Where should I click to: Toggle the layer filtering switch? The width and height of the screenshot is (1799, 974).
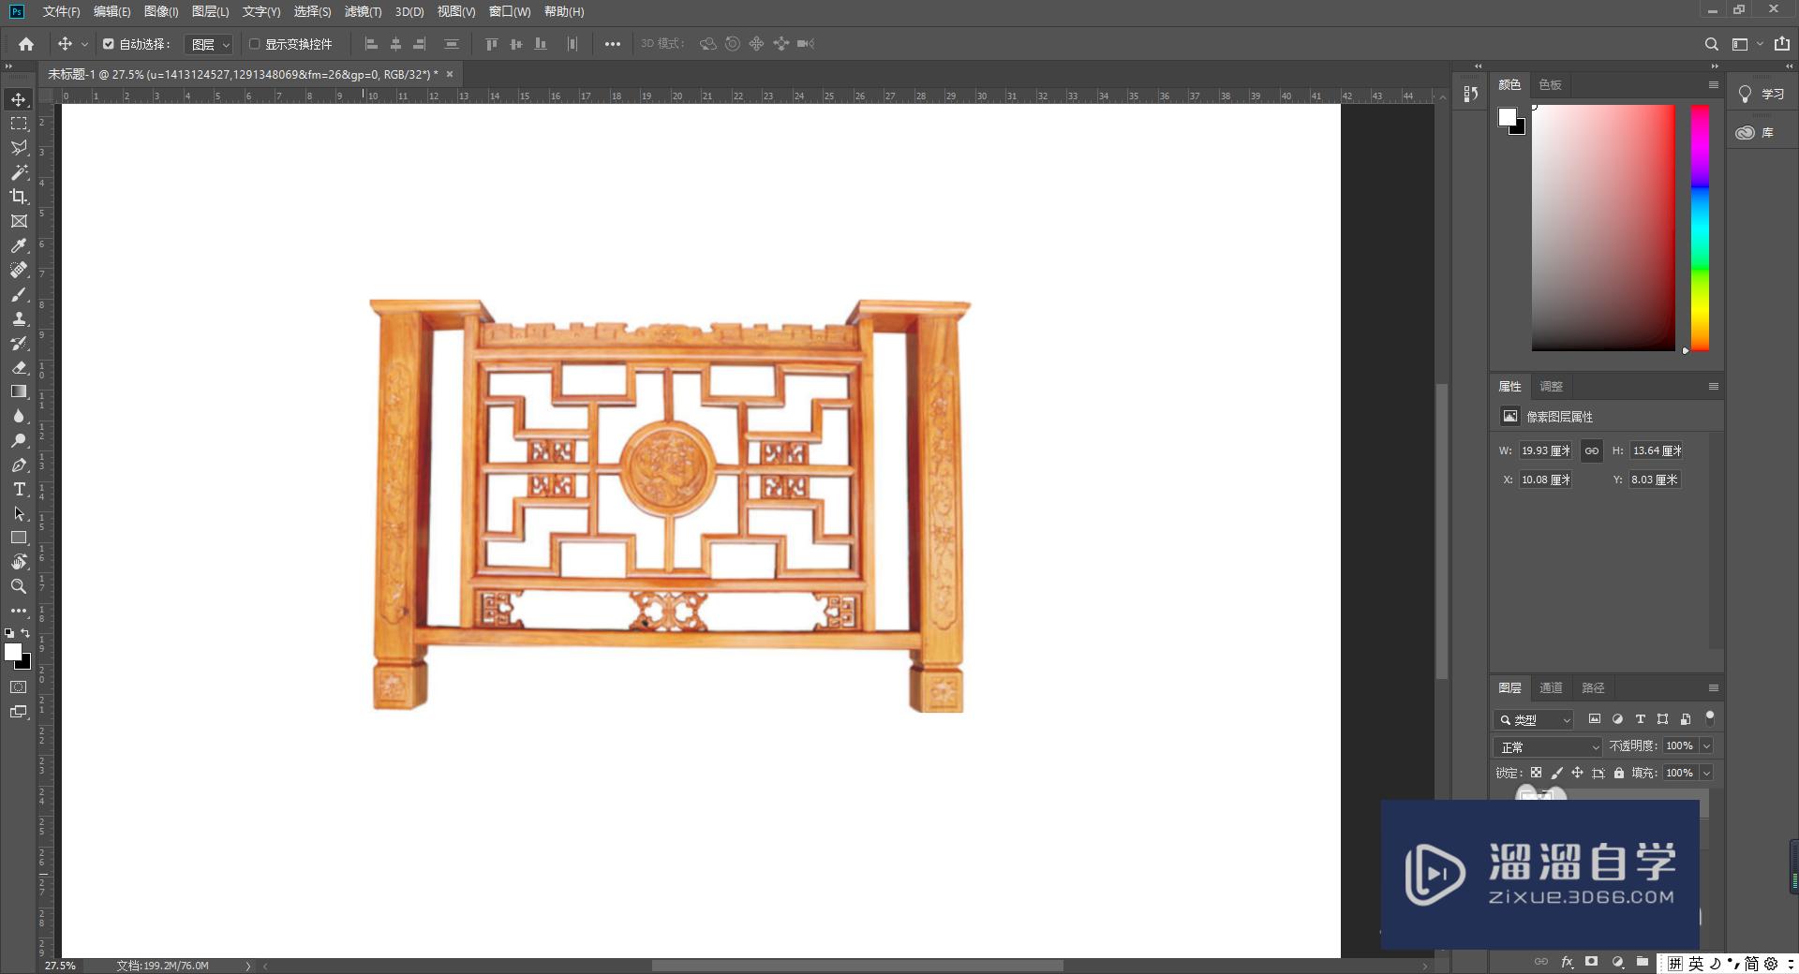click(x=1710, y=718)
